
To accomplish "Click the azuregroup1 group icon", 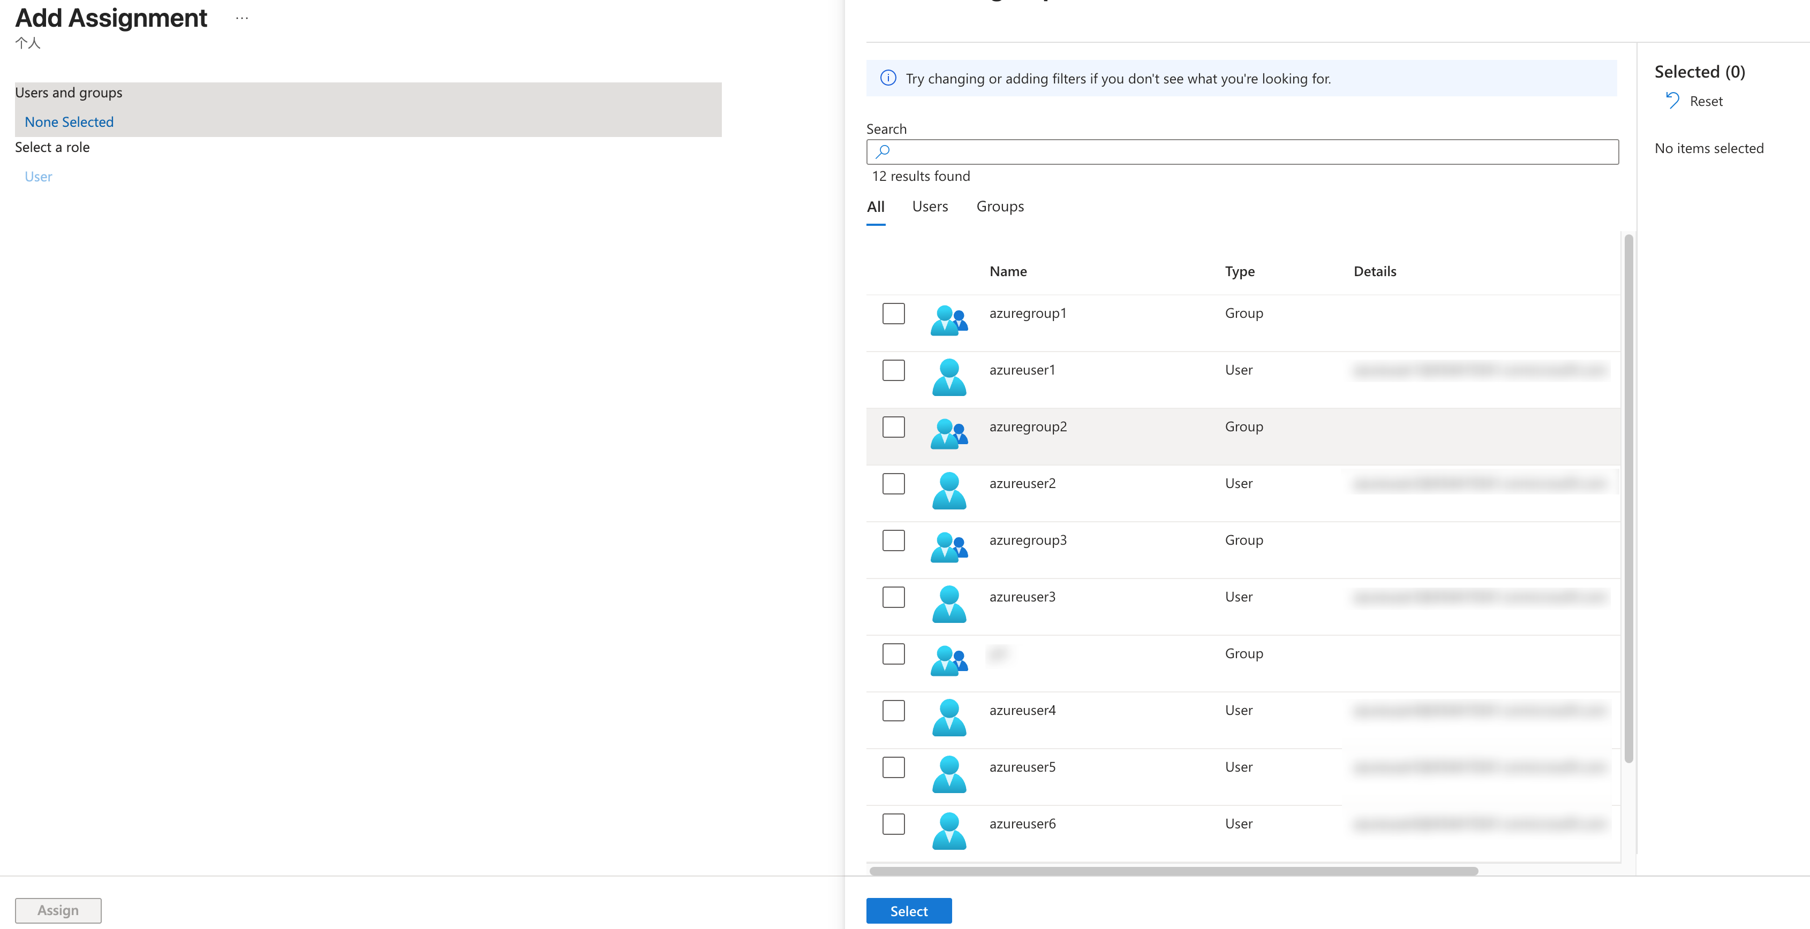I will coord(948,320).
